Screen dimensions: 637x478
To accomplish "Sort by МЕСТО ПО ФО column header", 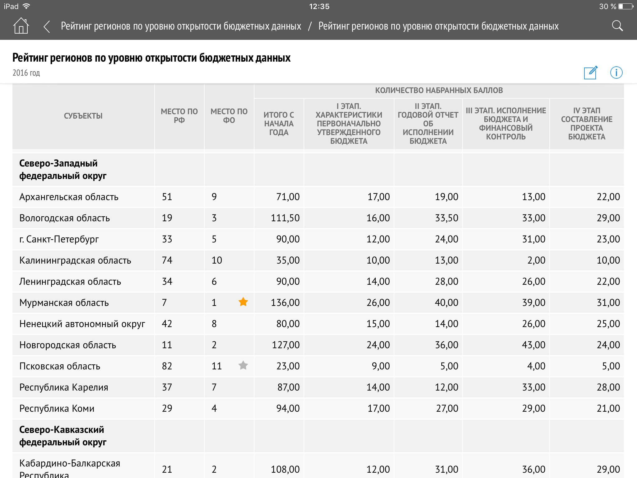I will tap(229, 116).
